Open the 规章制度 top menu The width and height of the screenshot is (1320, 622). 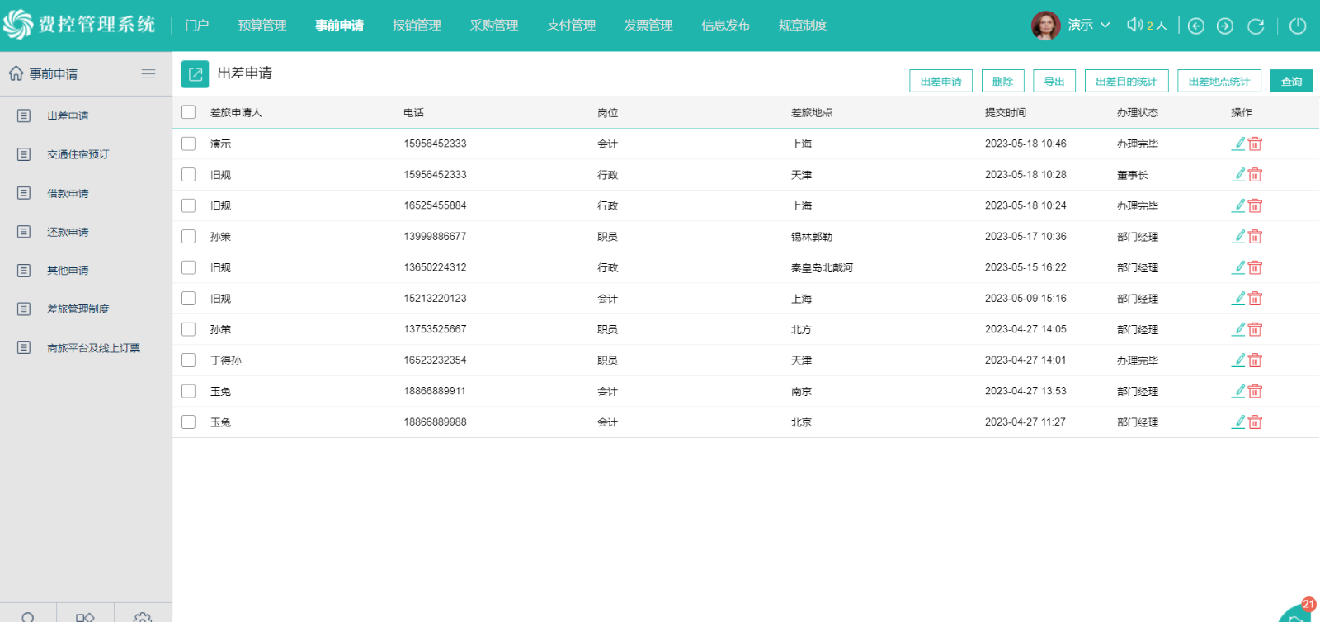pos(803,26)
